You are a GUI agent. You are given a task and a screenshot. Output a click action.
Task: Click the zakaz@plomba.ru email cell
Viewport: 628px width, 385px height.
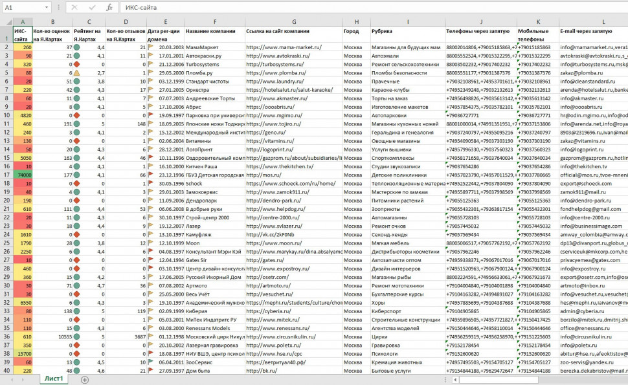point(594,73)
